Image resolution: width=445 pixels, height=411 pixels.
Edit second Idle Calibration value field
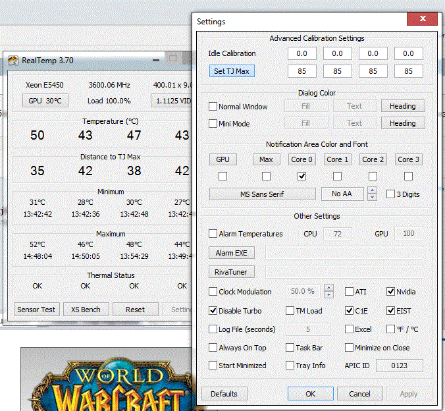coord(338,53)
